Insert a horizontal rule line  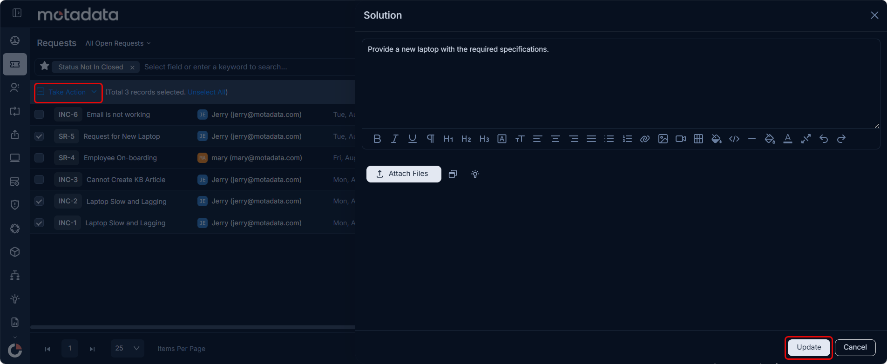(752, 139)
